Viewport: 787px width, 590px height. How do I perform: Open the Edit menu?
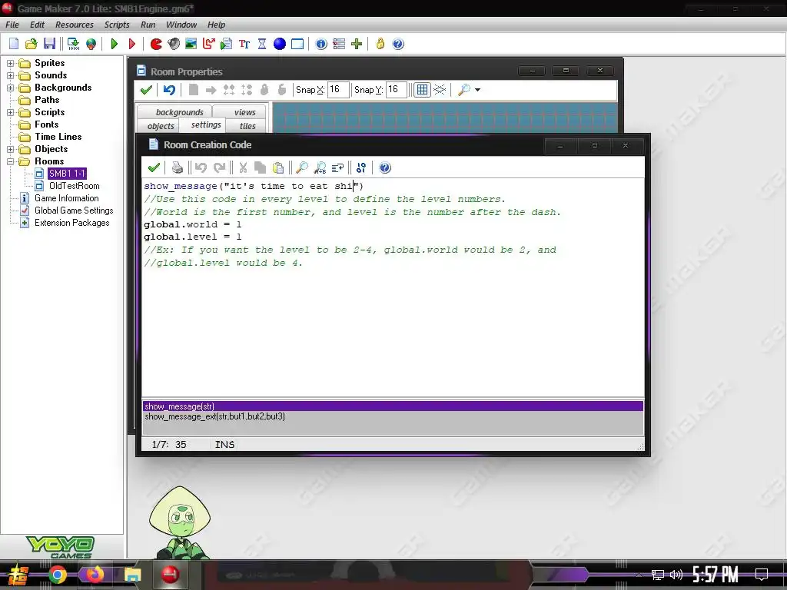pyautogui.click(x=37, y=25)
